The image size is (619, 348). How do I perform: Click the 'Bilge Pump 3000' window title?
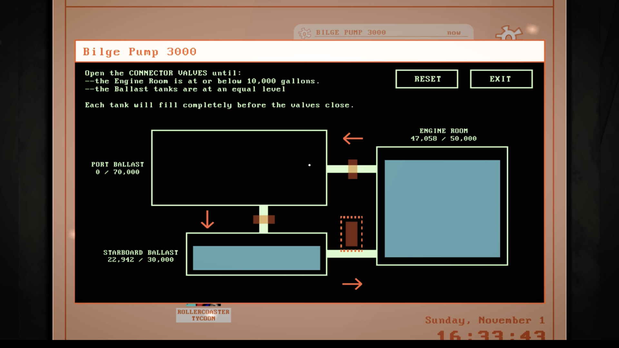pyautogui.click(x=140, y=52)
